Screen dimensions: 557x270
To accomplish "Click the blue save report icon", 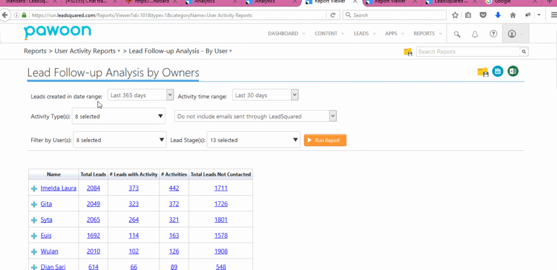I will pos(497,71).
